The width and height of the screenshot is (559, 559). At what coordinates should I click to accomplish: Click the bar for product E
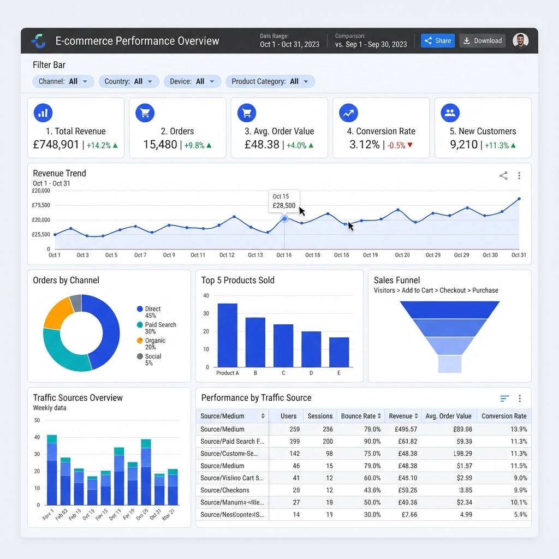click(339, 352)
